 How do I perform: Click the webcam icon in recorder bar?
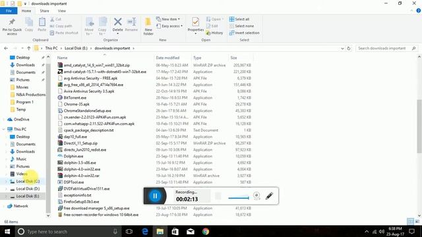tap(256, 196)
